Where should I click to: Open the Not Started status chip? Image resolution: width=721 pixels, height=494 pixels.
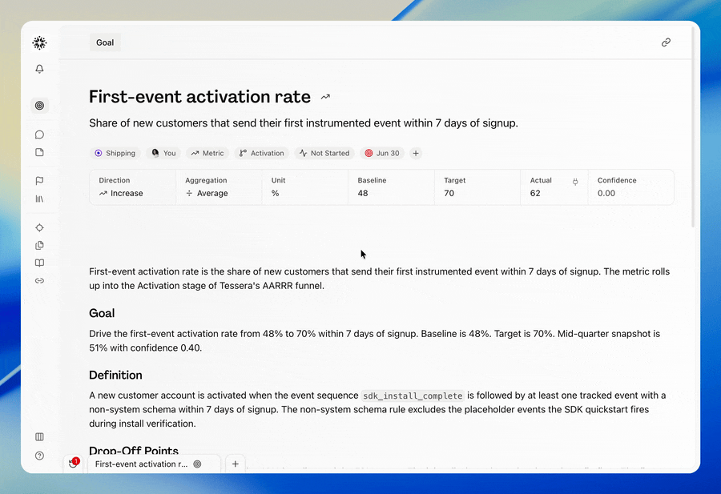tap(324, 153)
